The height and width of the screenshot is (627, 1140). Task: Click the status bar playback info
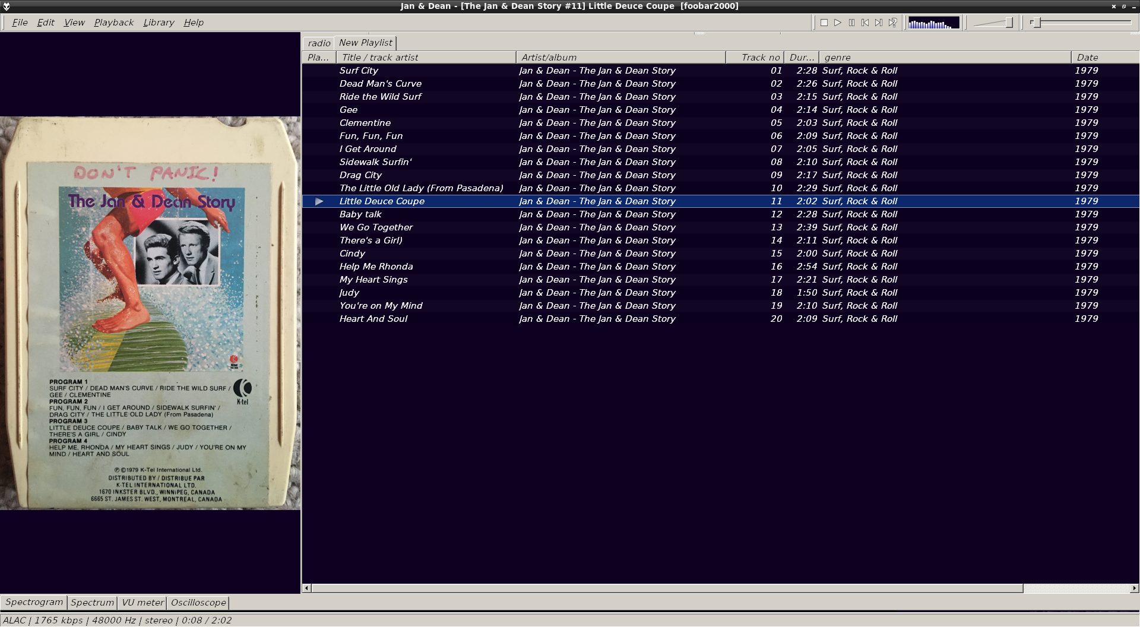(x=118, y=620)
